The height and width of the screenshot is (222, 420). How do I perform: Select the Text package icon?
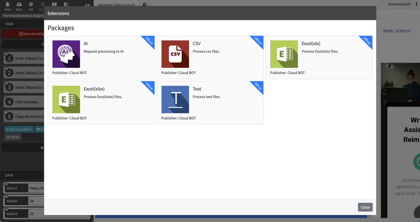tap(175, 99)
